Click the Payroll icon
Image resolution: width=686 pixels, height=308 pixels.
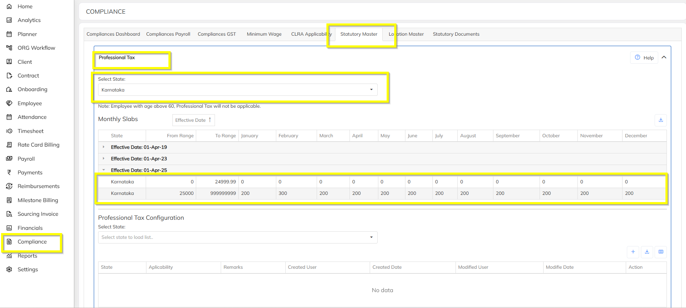click(9, 159)
